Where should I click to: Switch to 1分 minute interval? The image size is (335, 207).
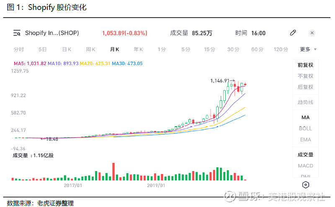click(162, 49)
